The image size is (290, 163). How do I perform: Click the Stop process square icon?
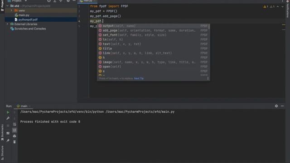pyautogui.click(x=8, y=126)
